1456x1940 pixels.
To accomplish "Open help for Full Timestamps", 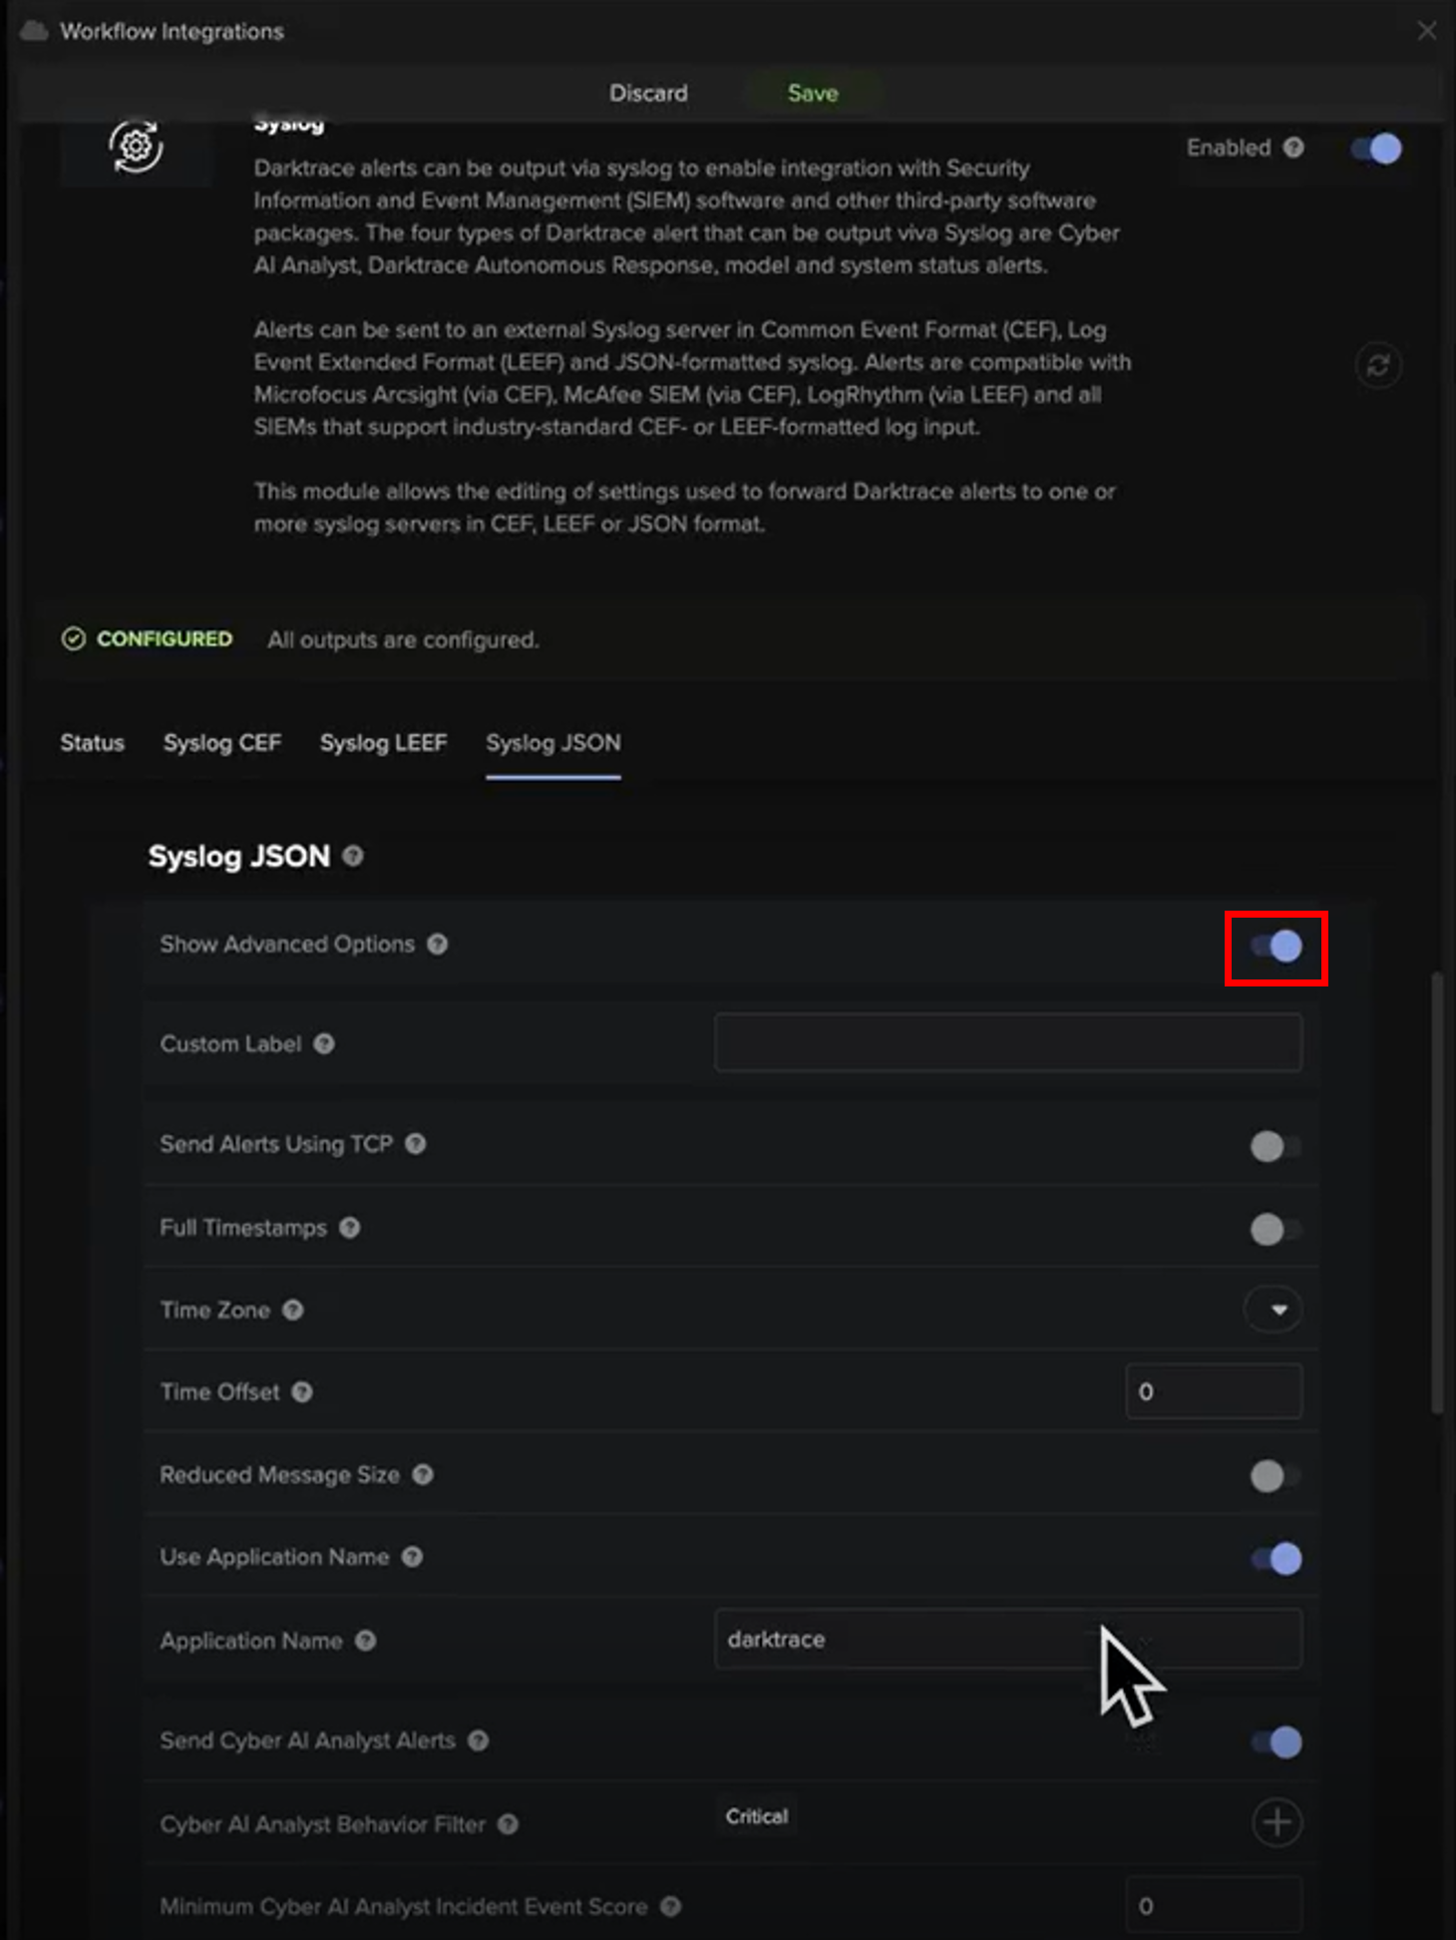I will pyautogui.click(x=349, y=1227).
